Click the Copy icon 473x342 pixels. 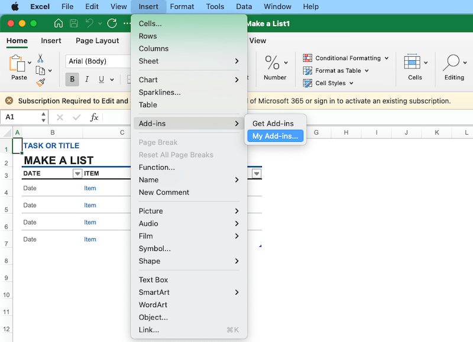[40, 70]
